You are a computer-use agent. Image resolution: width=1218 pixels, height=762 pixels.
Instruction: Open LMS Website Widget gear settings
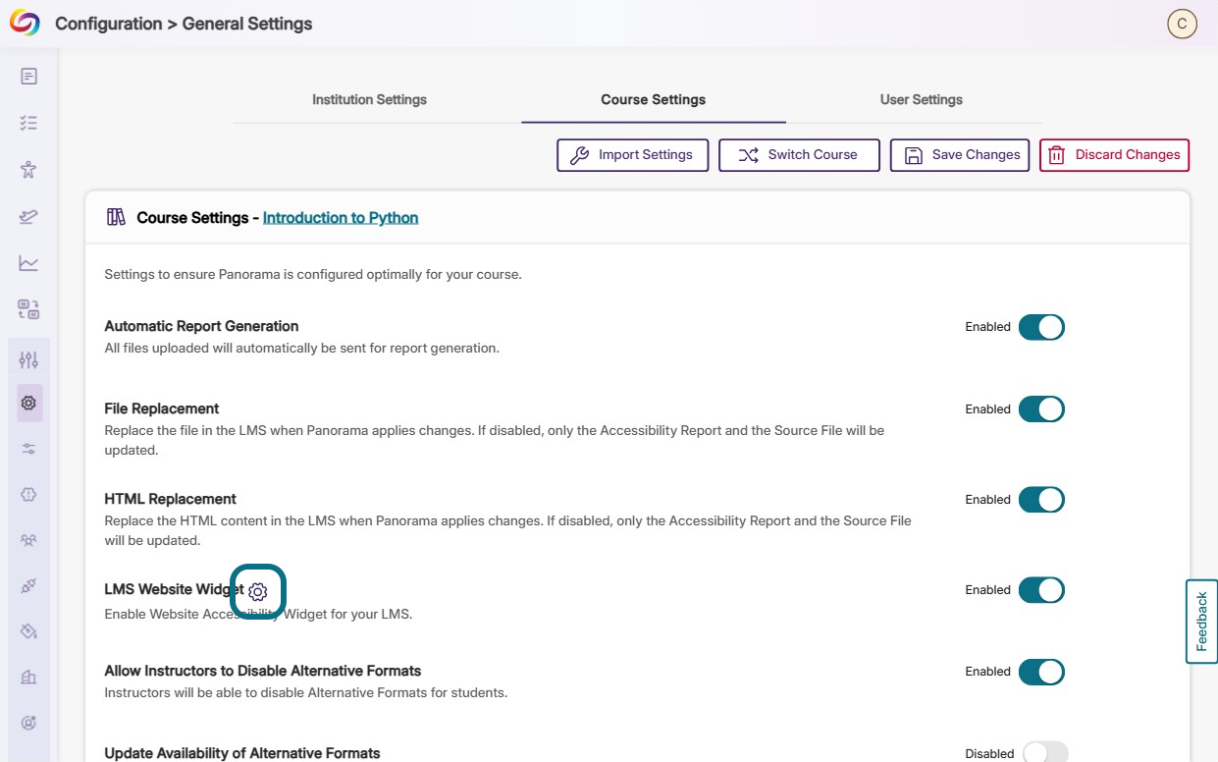(x=258, y=592)
